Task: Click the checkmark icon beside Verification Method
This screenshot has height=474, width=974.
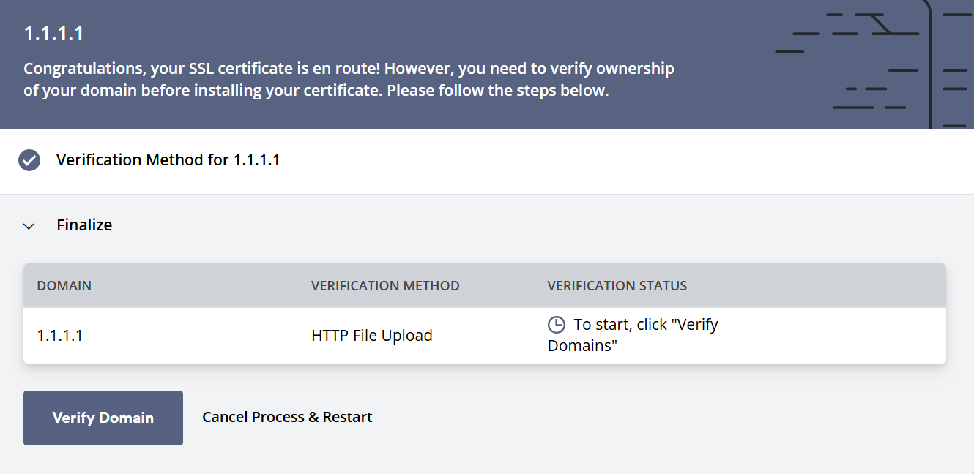Action: (29, 159)
